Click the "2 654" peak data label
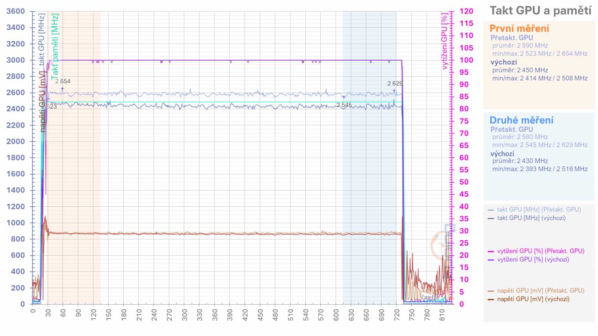 [63, 81]
